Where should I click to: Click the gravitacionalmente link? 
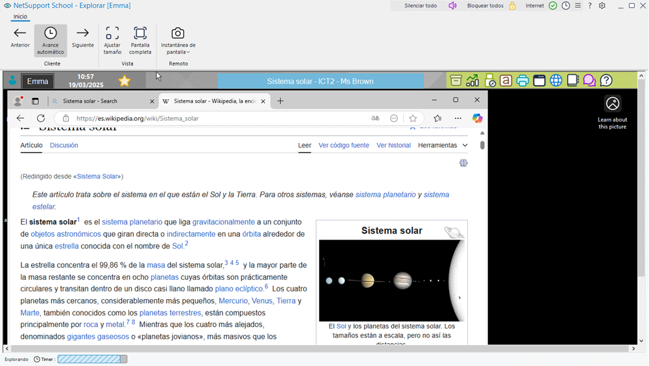click(x=223, y=222)
